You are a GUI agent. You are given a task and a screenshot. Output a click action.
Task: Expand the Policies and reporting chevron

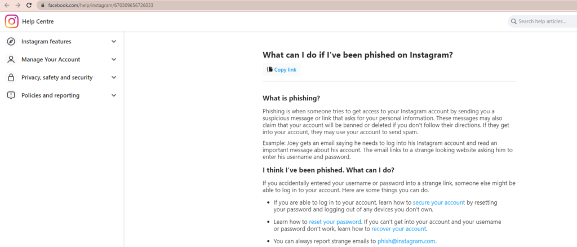coord(114,95)
